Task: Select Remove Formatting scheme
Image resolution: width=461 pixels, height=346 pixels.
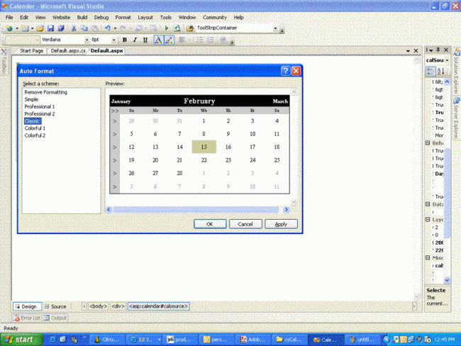Action: click(x=45, y=92)
